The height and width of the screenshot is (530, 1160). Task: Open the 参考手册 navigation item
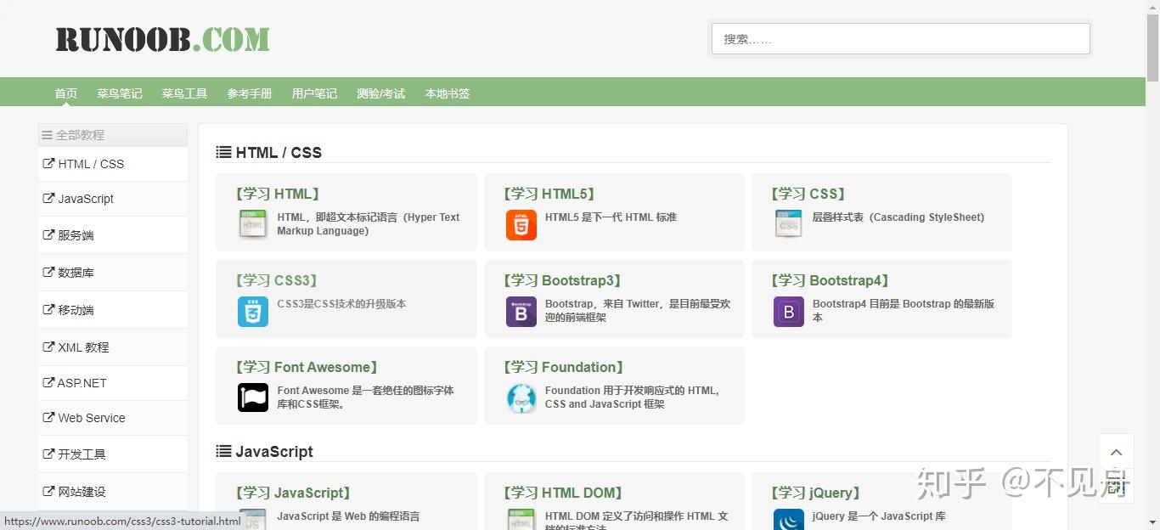pyautogui.click(x=250, y=93)
